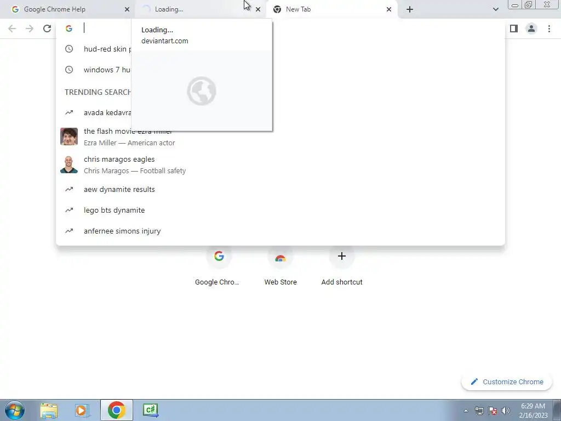Click trending arrow icon beside aew dynamite
561x421 pixels.
pyautogui.click(x=69, y=189)
